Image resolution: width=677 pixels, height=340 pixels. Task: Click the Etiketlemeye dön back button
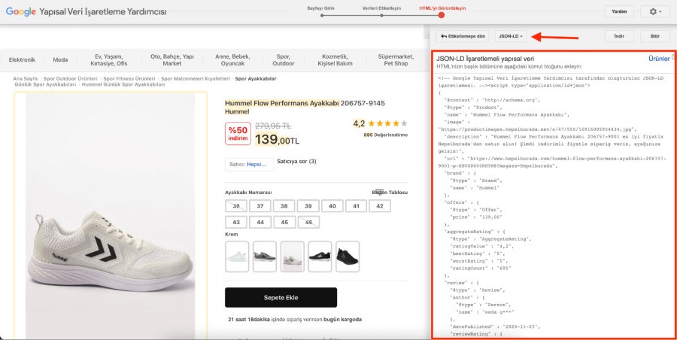[x=463, y=36]
